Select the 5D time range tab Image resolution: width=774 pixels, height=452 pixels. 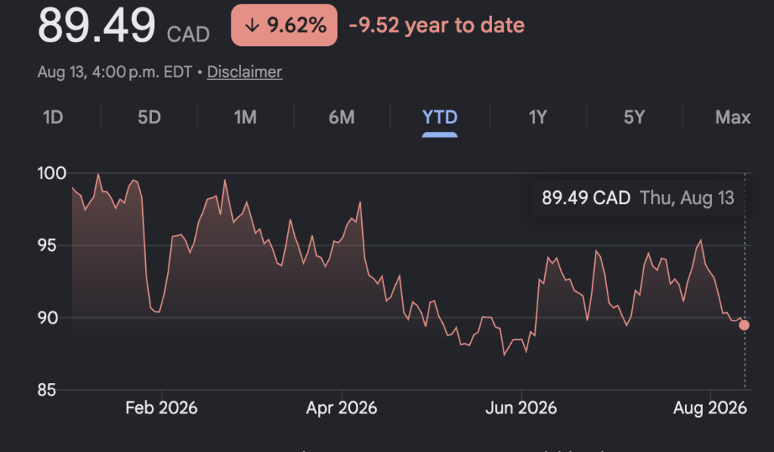point(149,117)
